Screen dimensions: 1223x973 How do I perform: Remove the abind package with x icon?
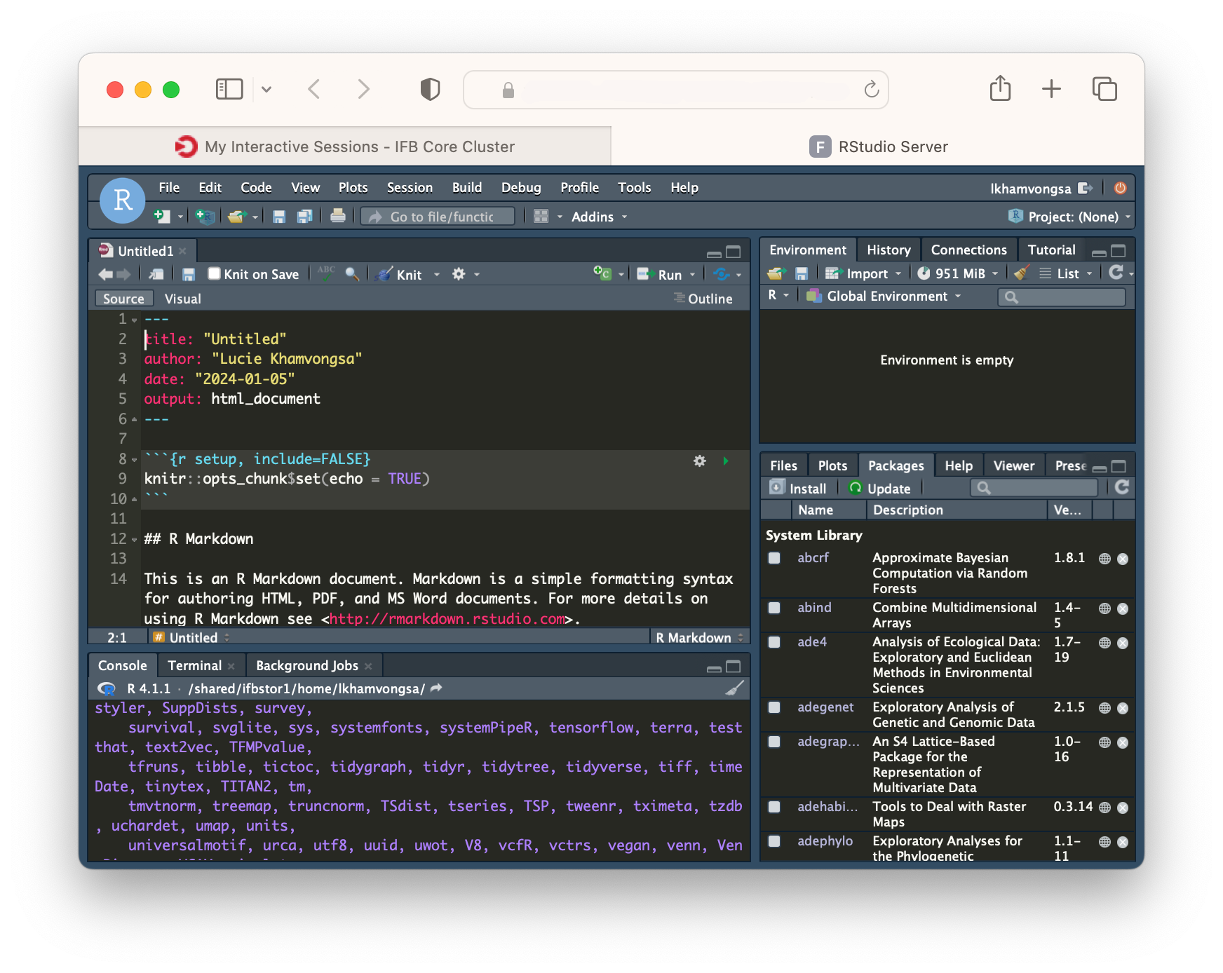1123,608
